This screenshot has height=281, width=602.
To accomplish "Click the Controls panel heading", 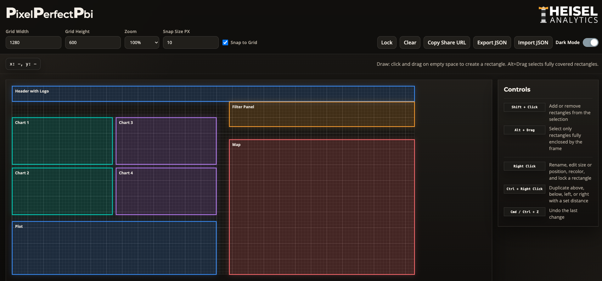I will point(517,89).
